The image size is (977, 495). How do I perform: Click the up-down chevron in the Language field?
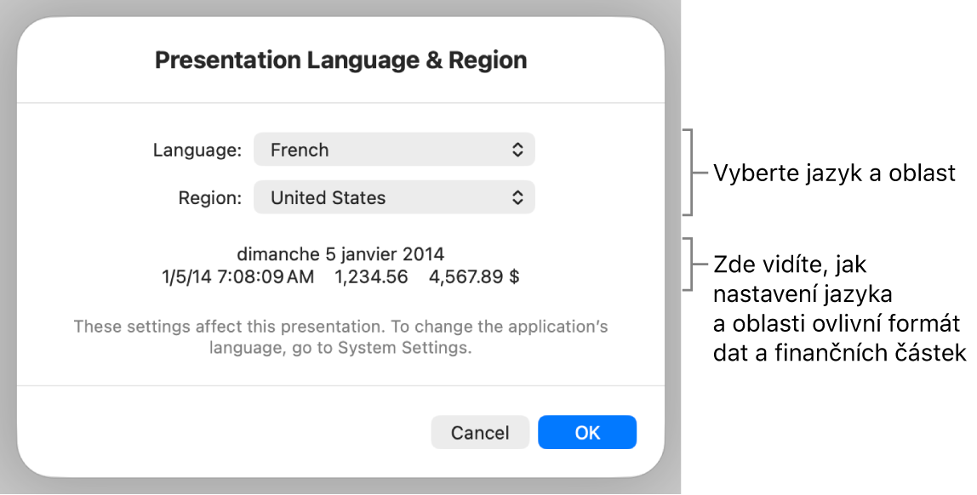(x=517, y=150)
